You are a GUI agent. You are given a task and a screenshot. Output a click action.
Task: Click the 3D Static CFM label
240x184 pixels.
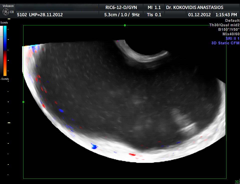point(225,43)
